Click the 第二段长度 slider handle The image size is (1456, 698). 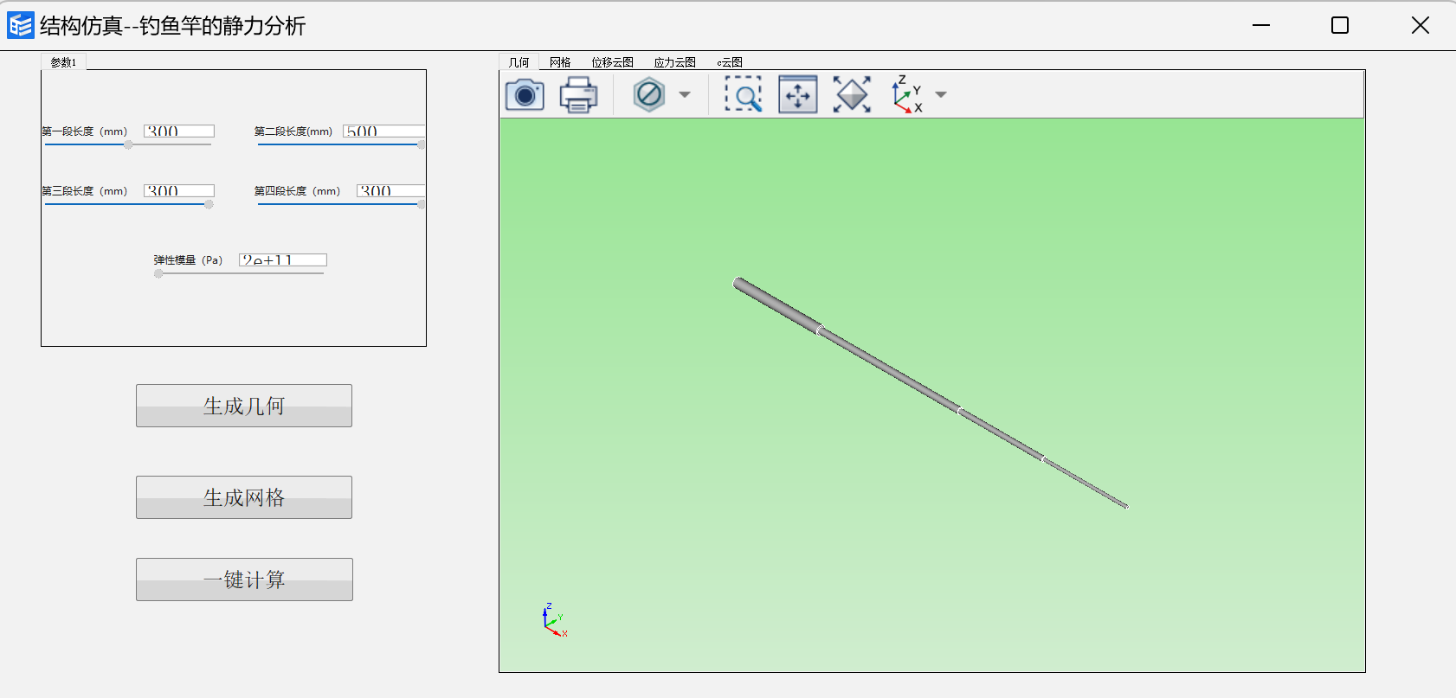pyautogui.click(x=422, y=144)
